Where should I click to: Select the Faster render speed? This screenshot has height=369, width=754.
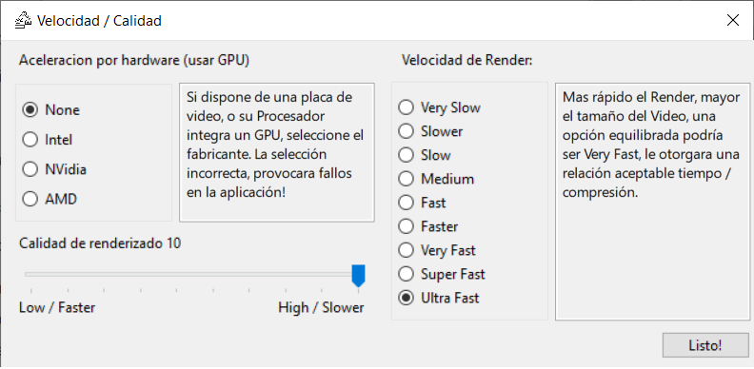pyautogui.click(x=428, y=226)
